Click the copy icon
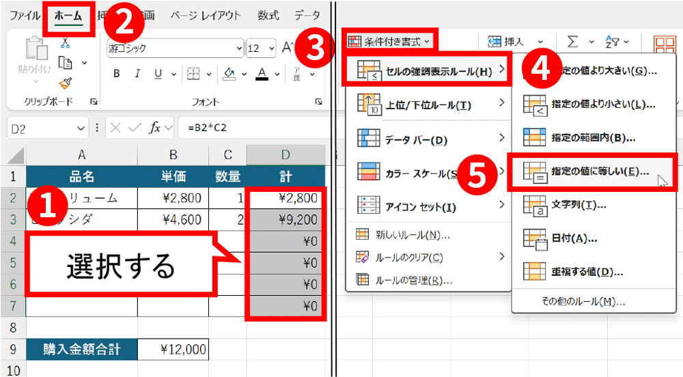 click(65, 63)
